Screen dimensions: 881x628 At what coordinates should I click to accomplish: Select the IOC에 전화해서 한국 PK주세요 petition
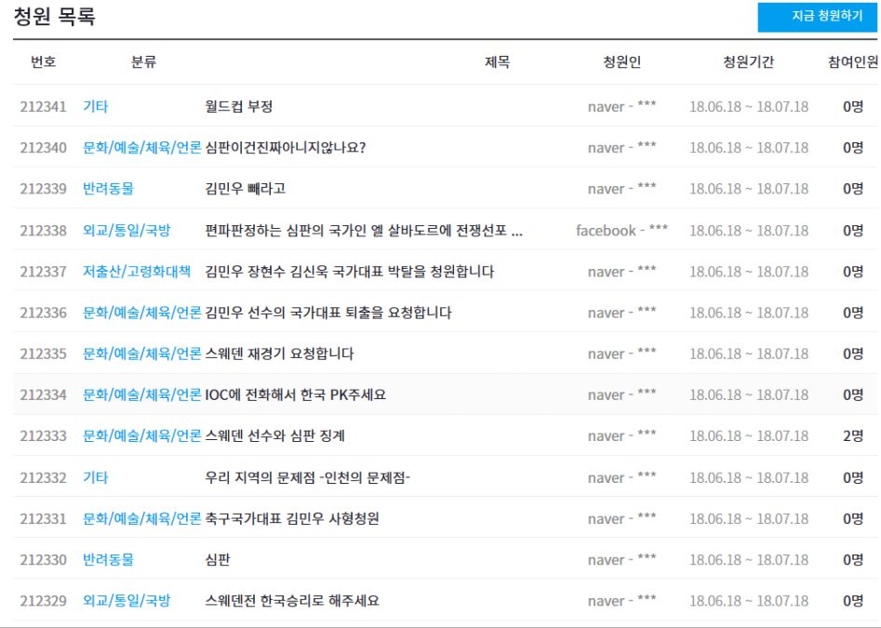(x=295, y=394)
